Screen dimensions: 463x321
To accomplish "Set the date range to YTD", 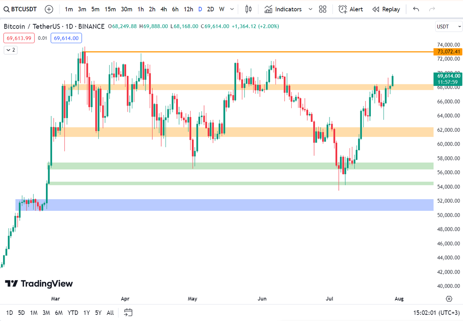I will click(73, 313).
